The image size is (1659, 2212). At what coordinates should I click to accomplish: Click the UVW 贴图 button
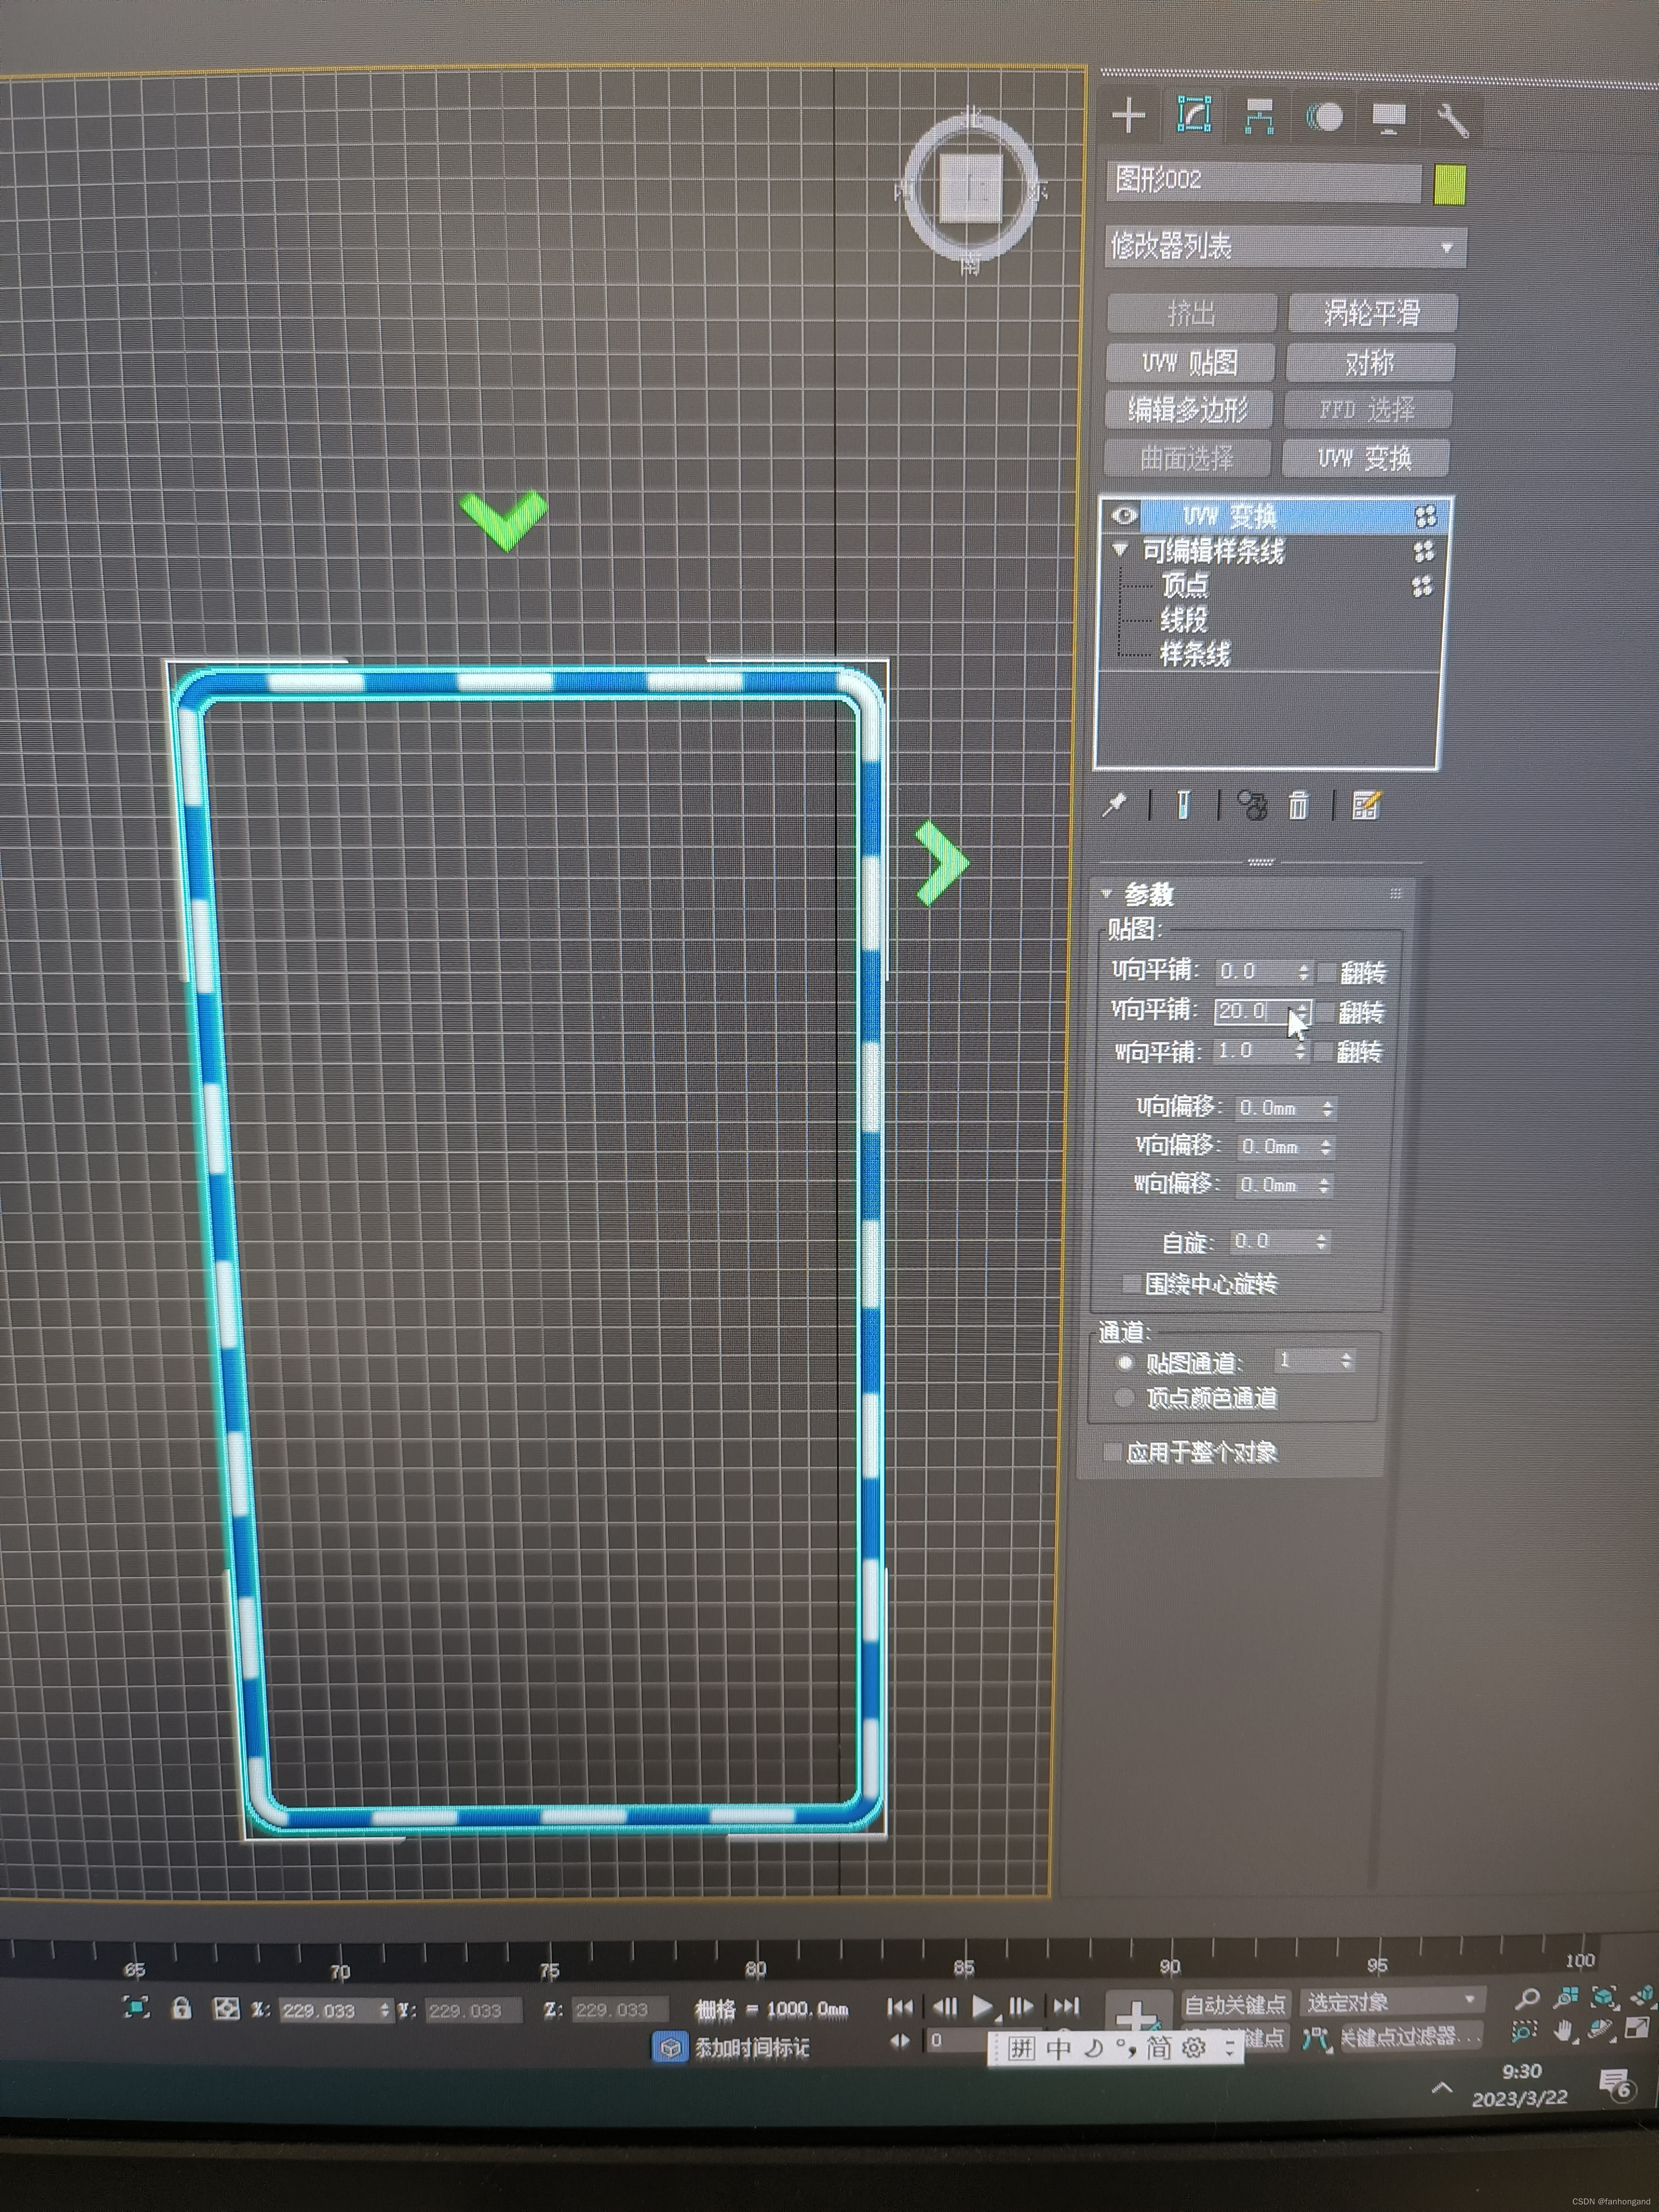tap(1190, 362)
